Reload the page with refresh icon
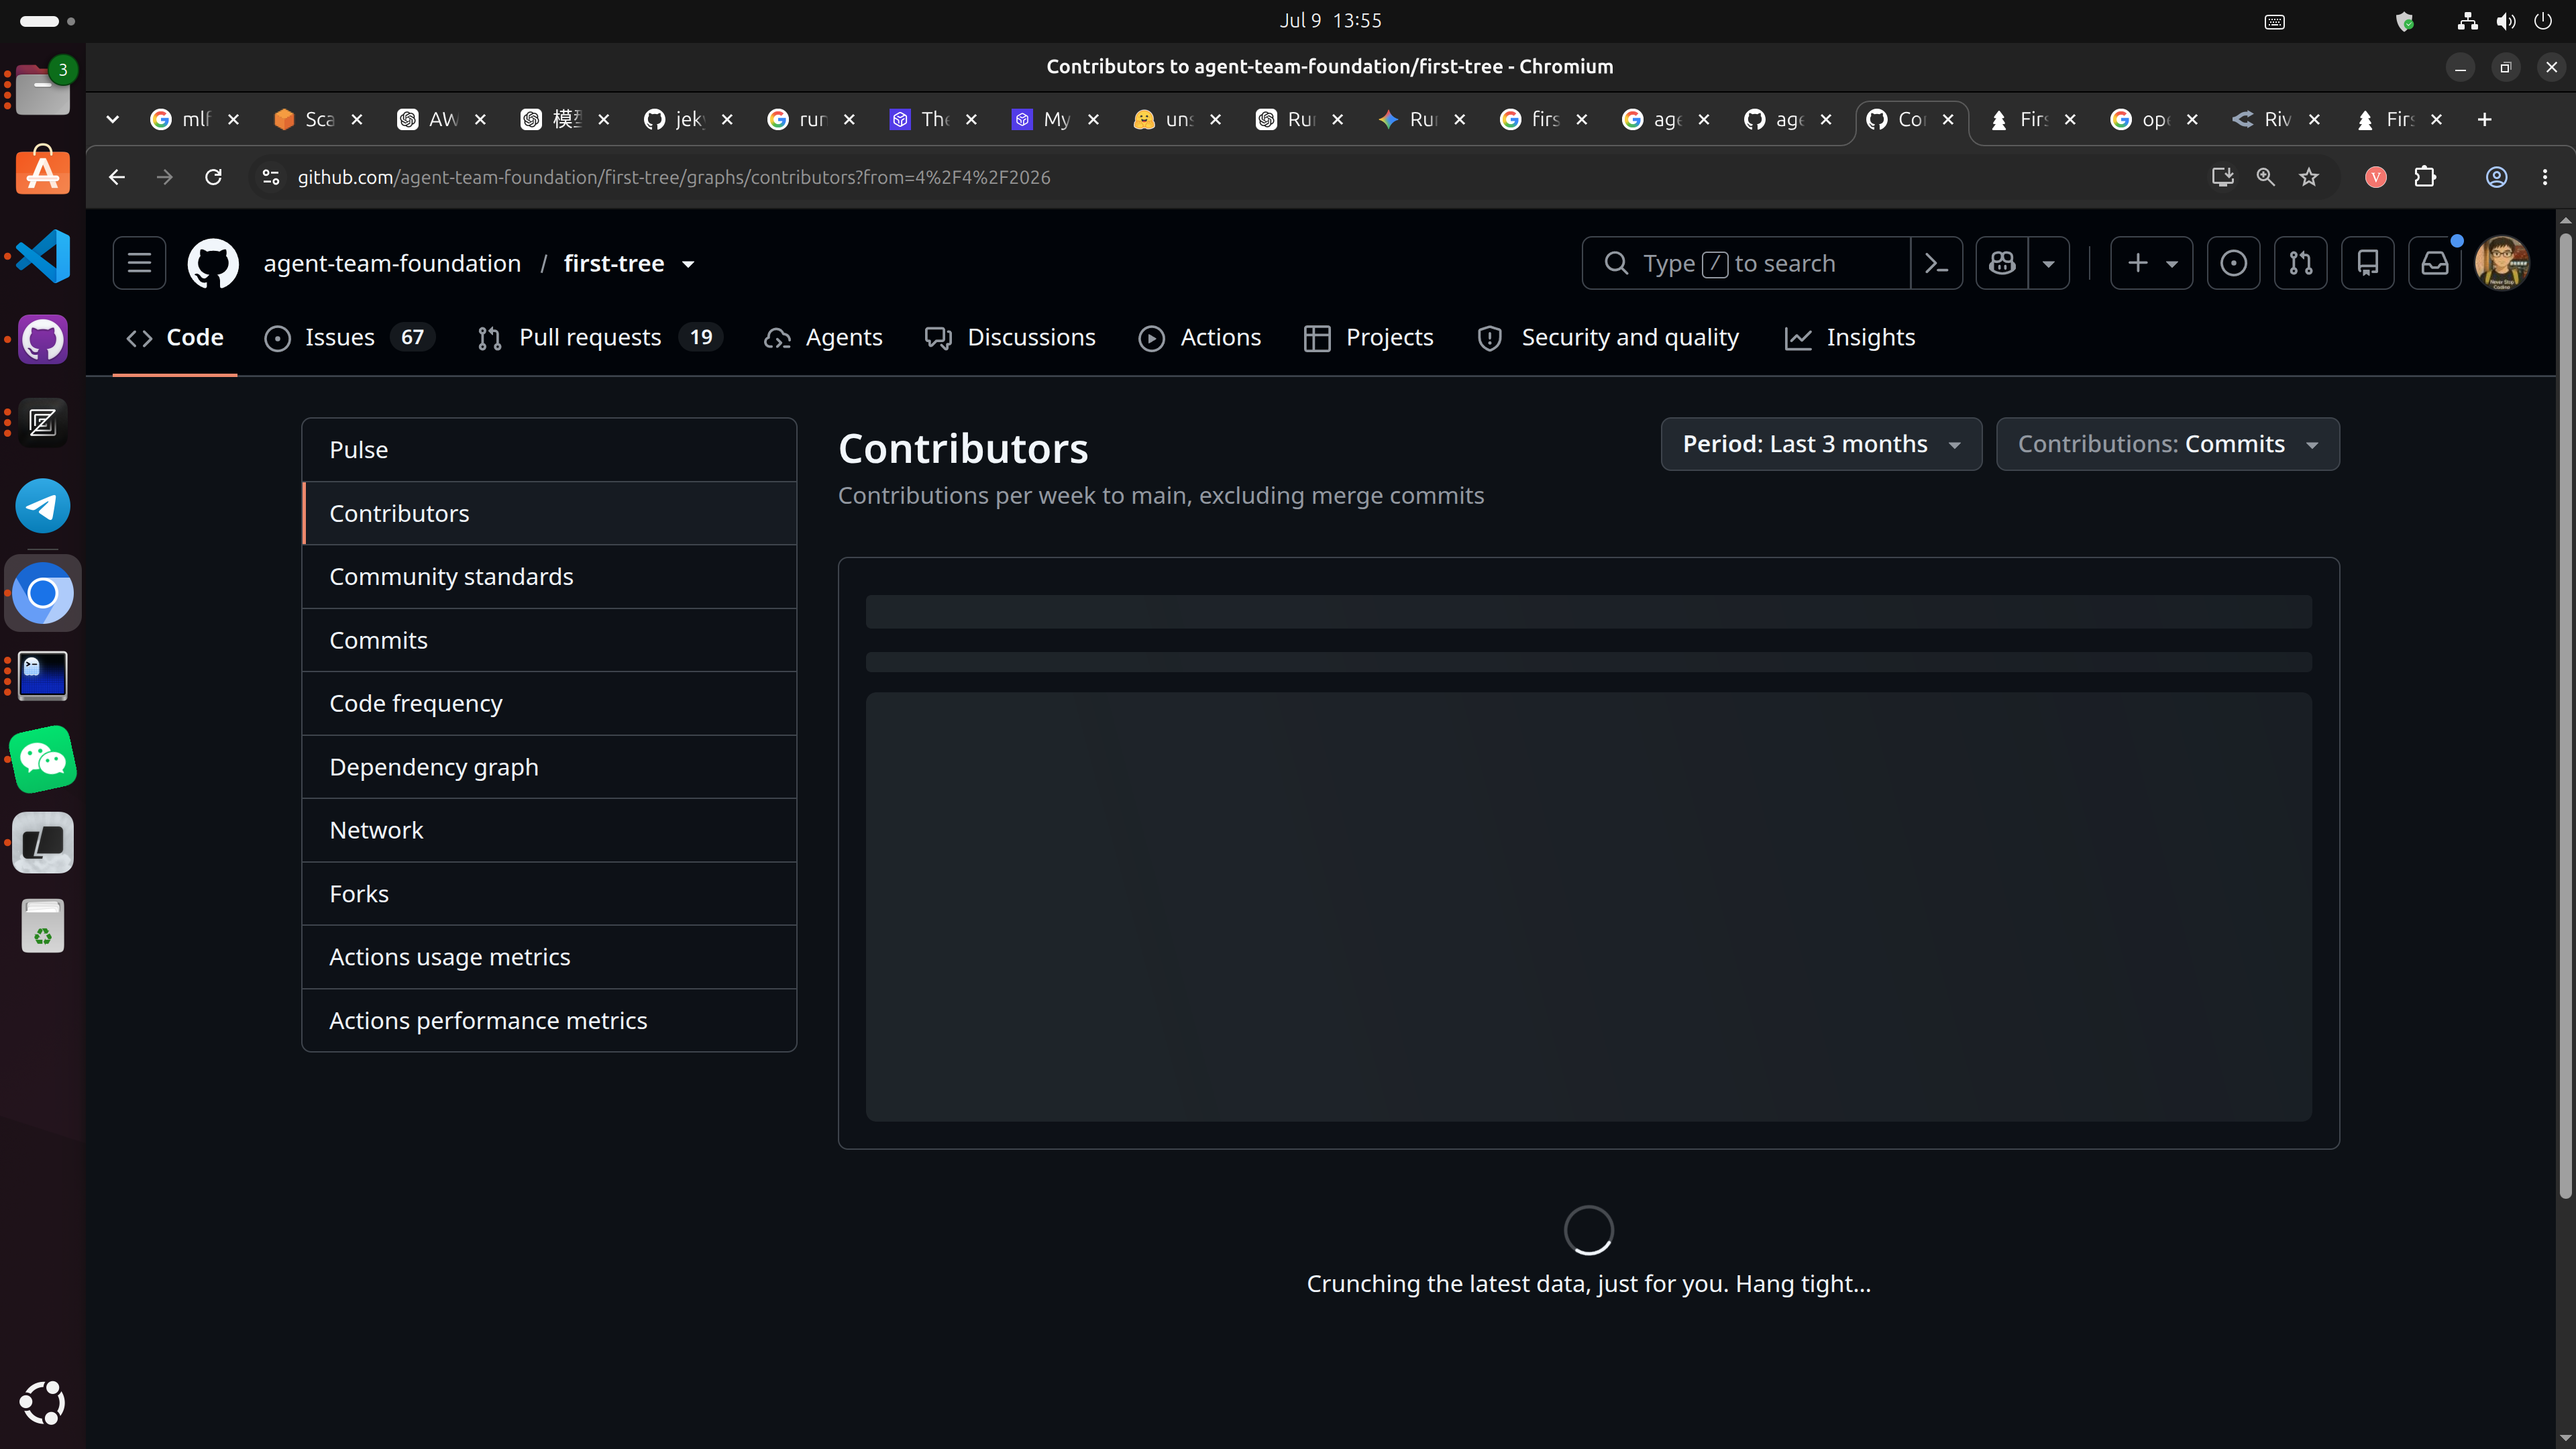Viewport: 2576px width, 1449px height. click(x=213, y=177)
